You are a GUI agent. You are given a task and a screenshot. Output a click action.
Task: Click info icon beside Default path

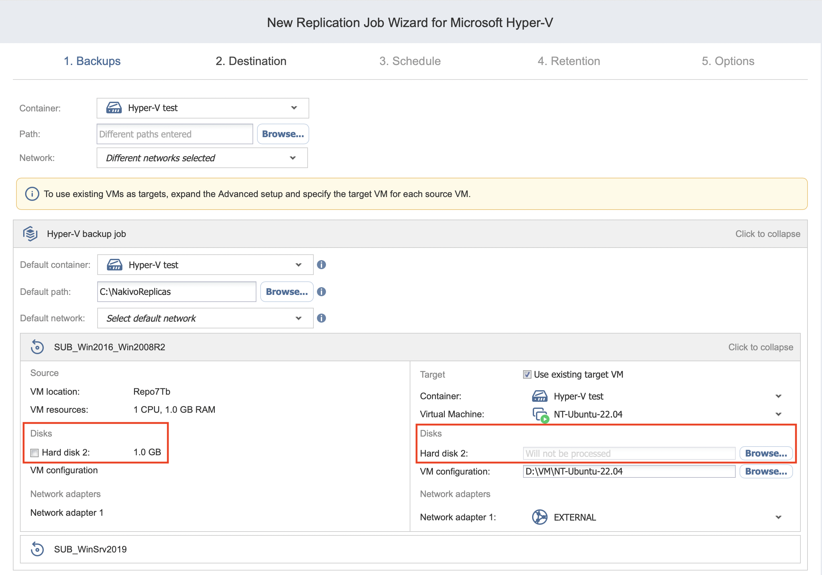321,292
